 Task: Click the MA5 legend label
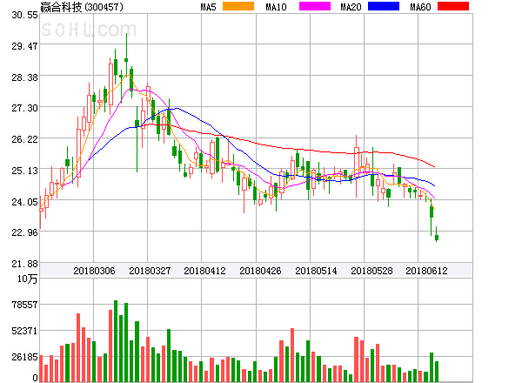(x=209, y=7)
